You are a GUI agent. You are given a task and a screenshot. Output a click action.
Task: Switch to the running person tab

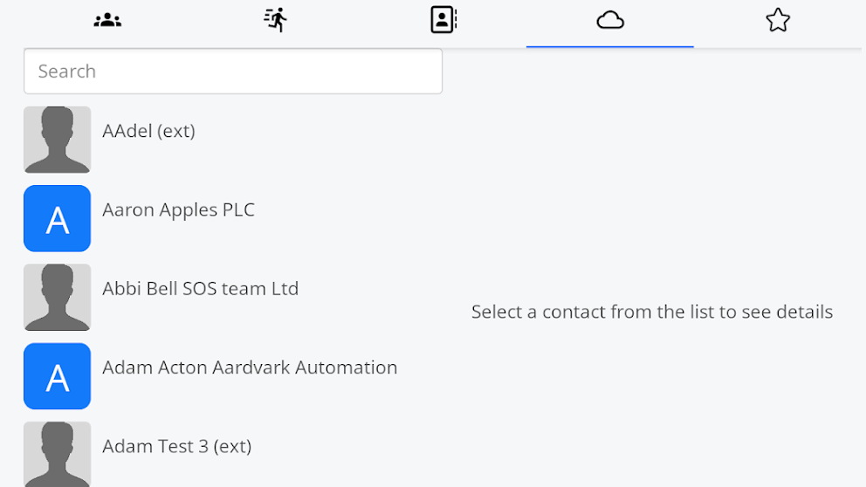click(x=275, y=20)
